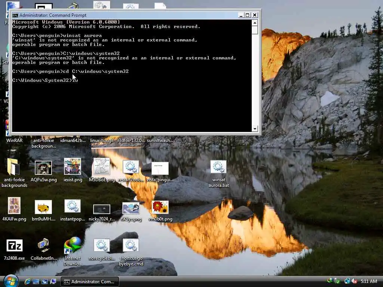
Task: Click the linux-tux.gif desktop label
Action: [102, 141]
